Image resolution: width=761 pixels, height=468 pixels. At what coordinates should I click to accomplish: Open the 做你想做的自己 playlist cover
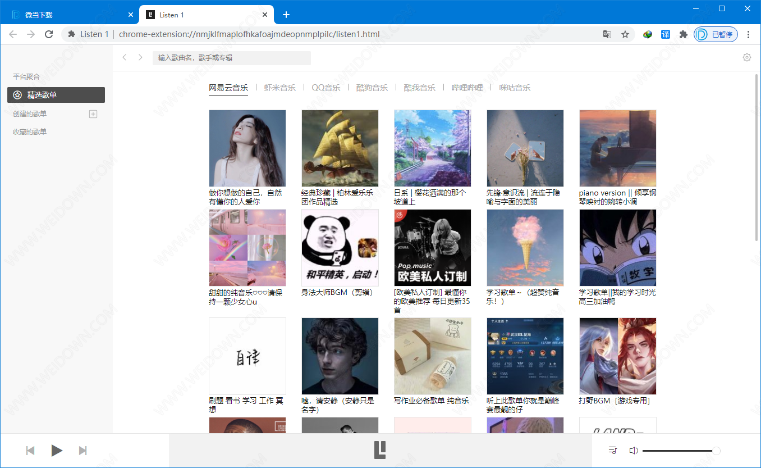coord(247,148)
